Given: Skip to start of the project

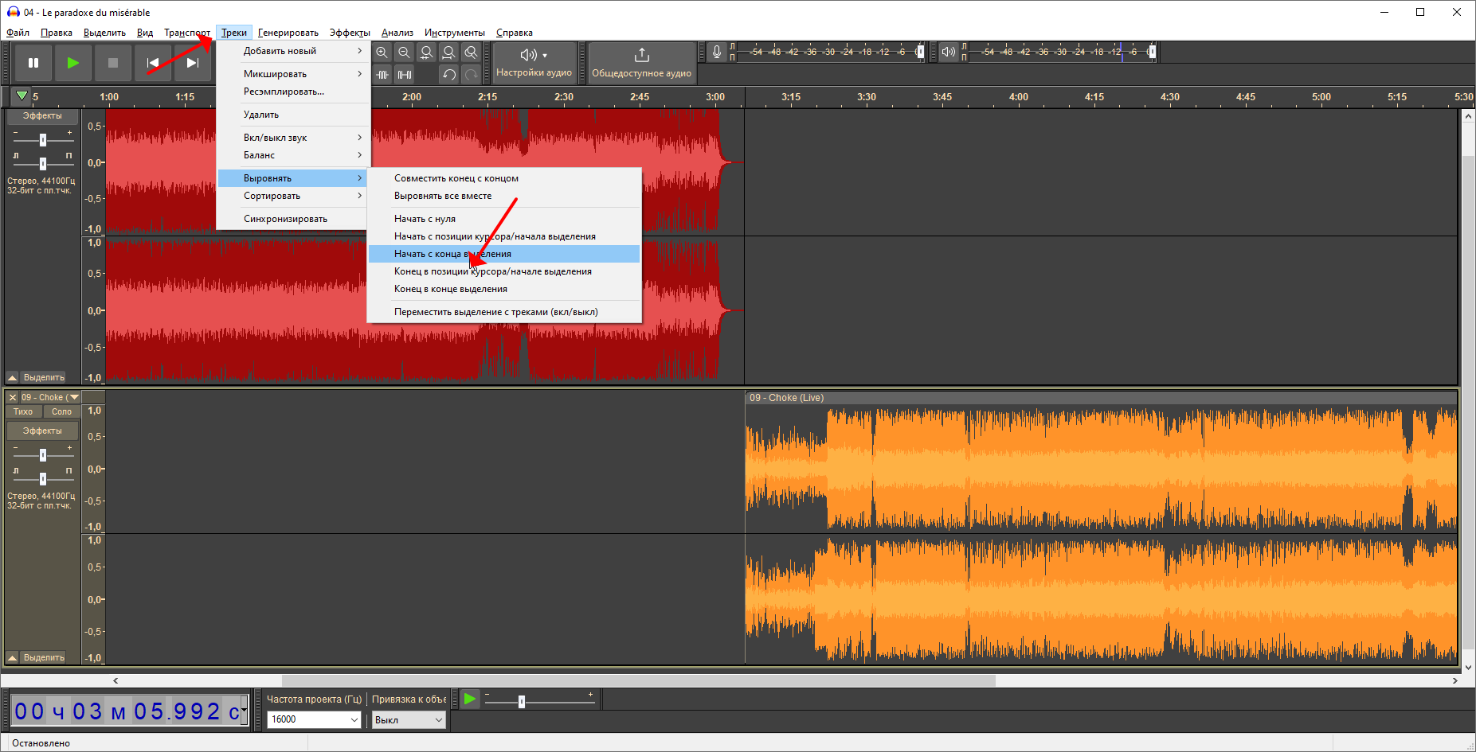Looking at the screenshot, I should (x=153, y=63).
